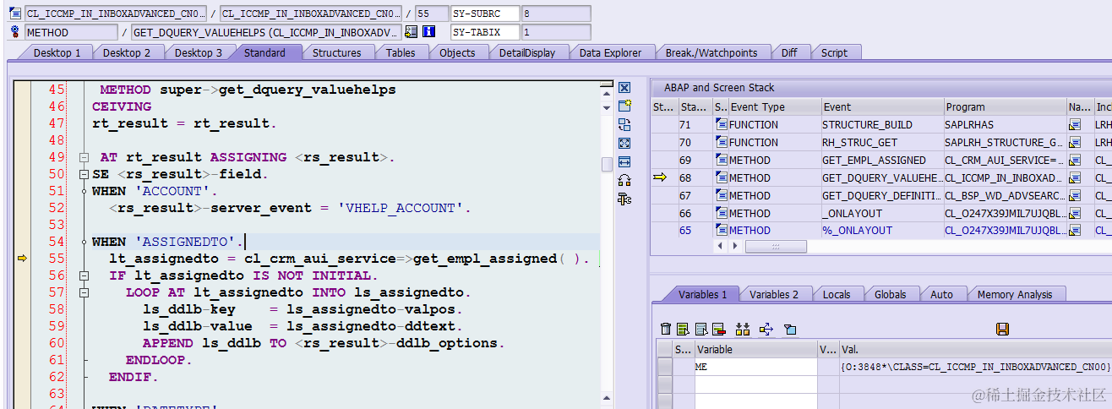Click the editor scroll-down arrow
This screenshot has width=1112, height=409.
(607, 107)
